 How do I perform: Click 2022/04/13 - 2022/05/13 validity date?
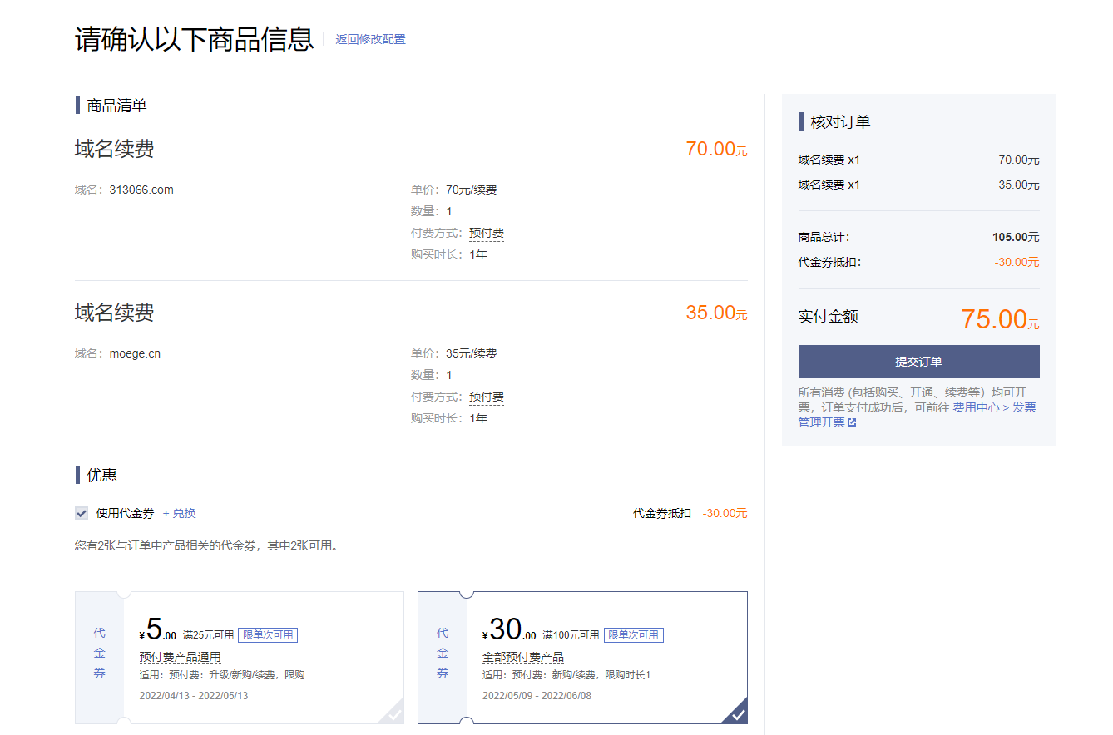point(193,695)
